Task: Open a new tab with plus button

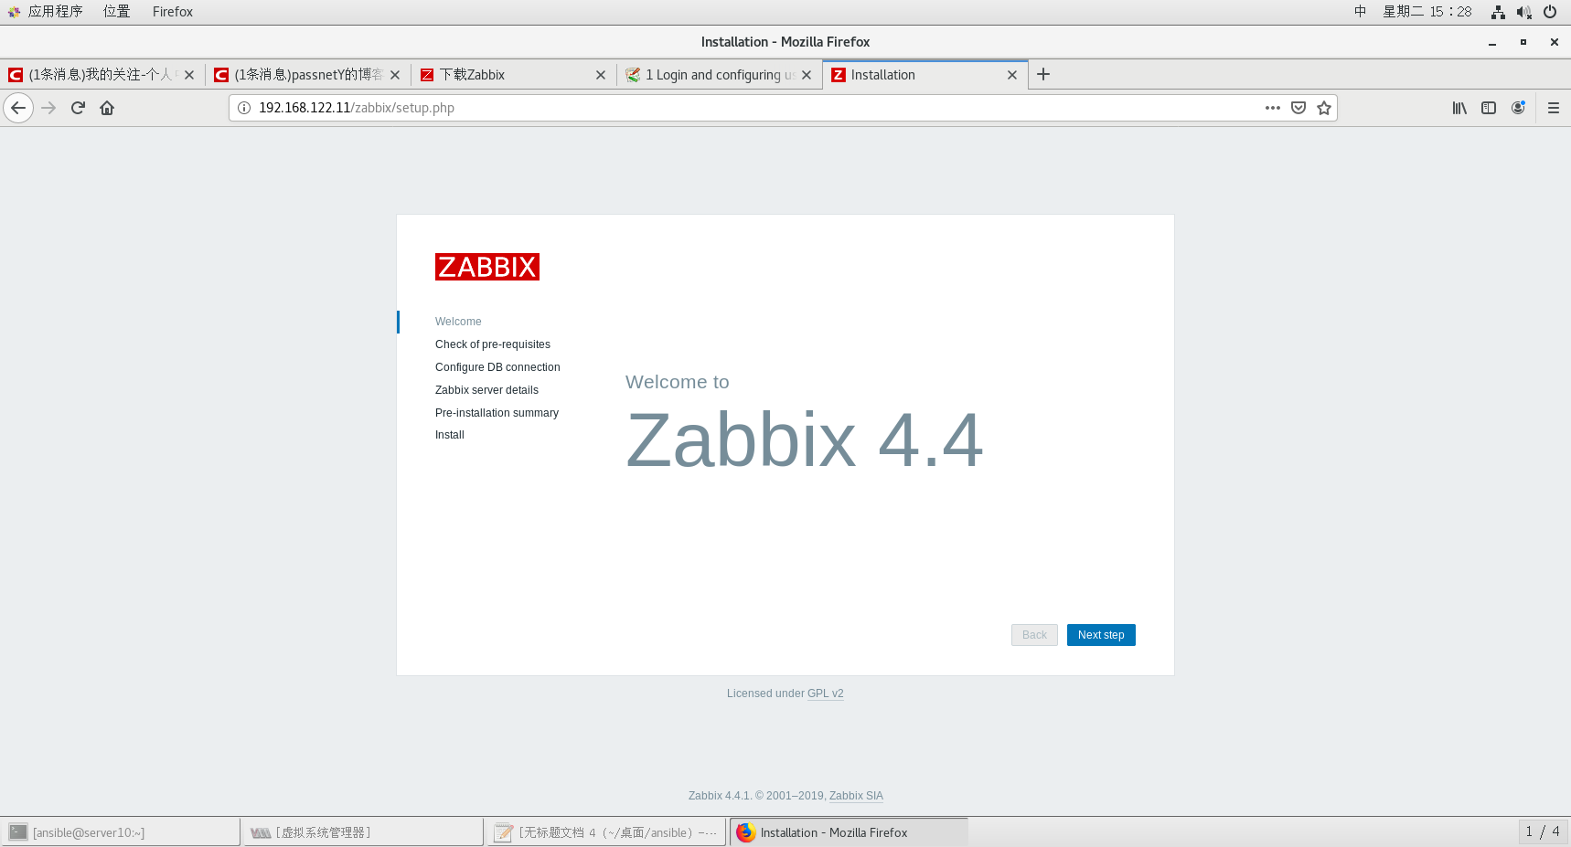Action: (x=1043, y=74)
